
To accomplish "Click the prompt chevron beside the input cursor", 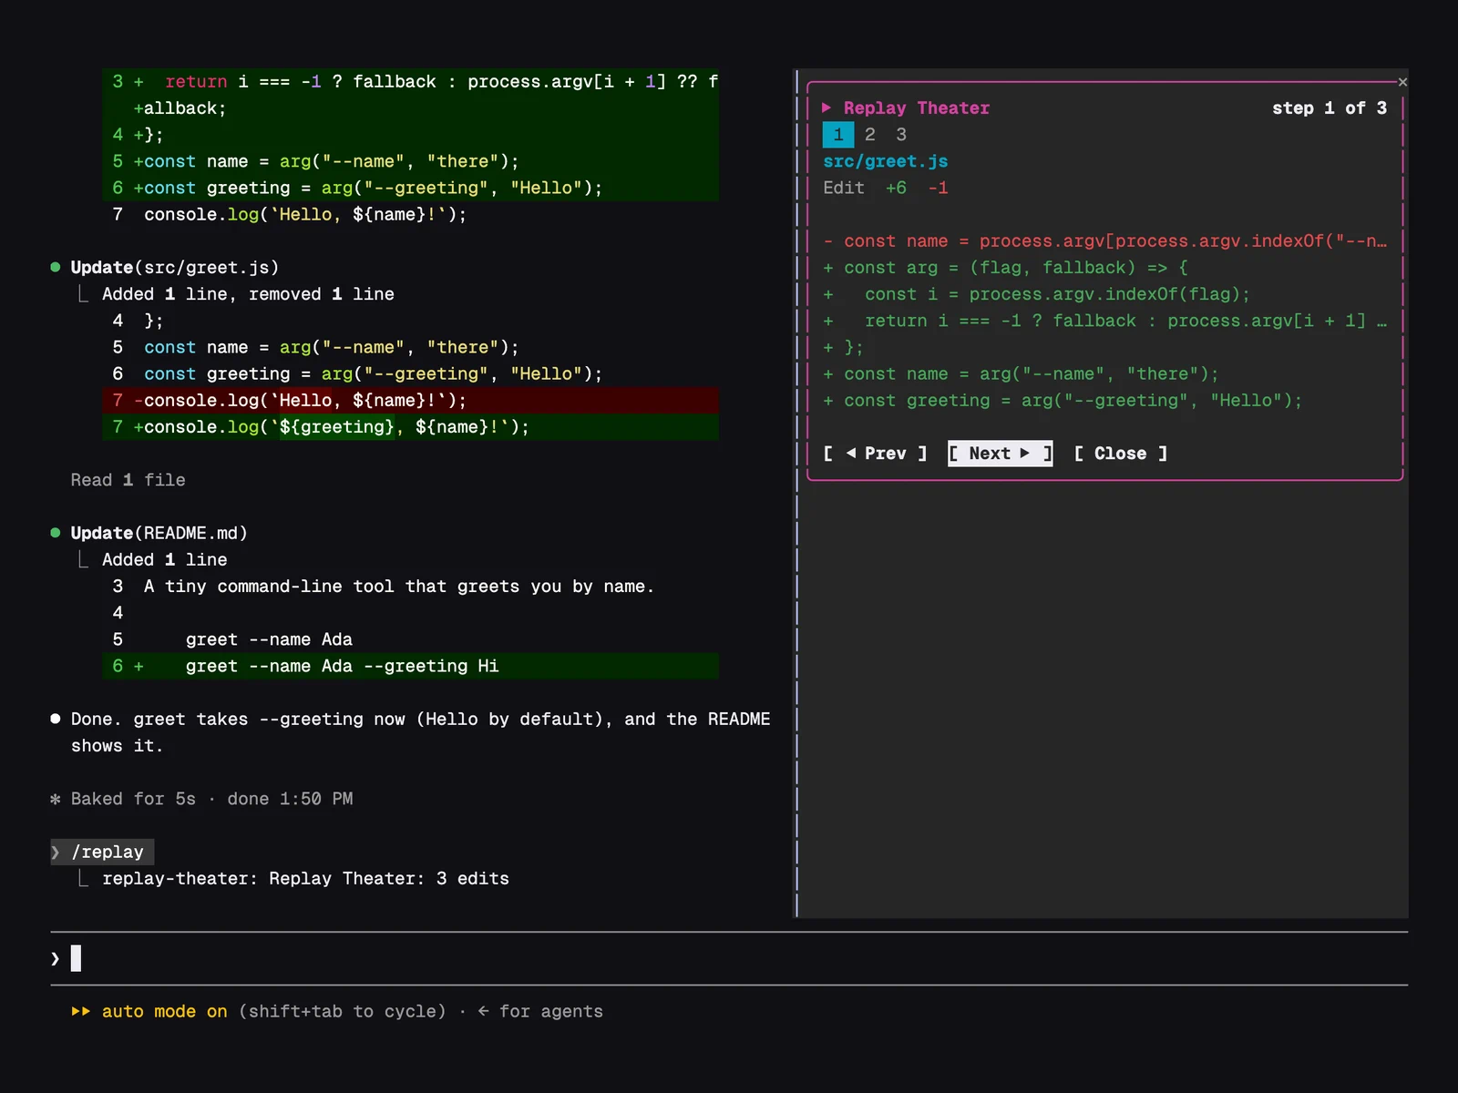I will [x=56, y=958].
